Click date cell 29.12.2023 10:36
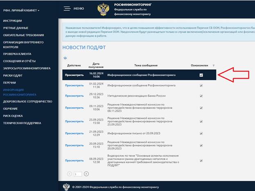The image size is (255, 191). point(96,96)
